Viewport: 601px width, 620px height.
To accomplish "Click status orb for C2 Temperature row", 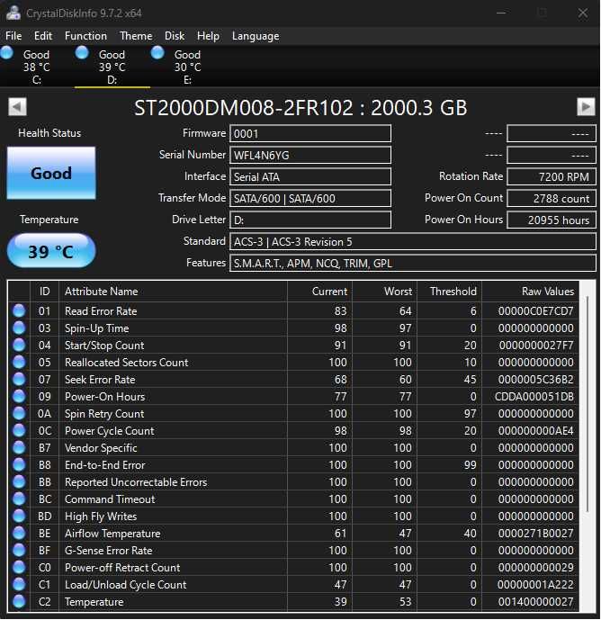I will coord(19,601).
